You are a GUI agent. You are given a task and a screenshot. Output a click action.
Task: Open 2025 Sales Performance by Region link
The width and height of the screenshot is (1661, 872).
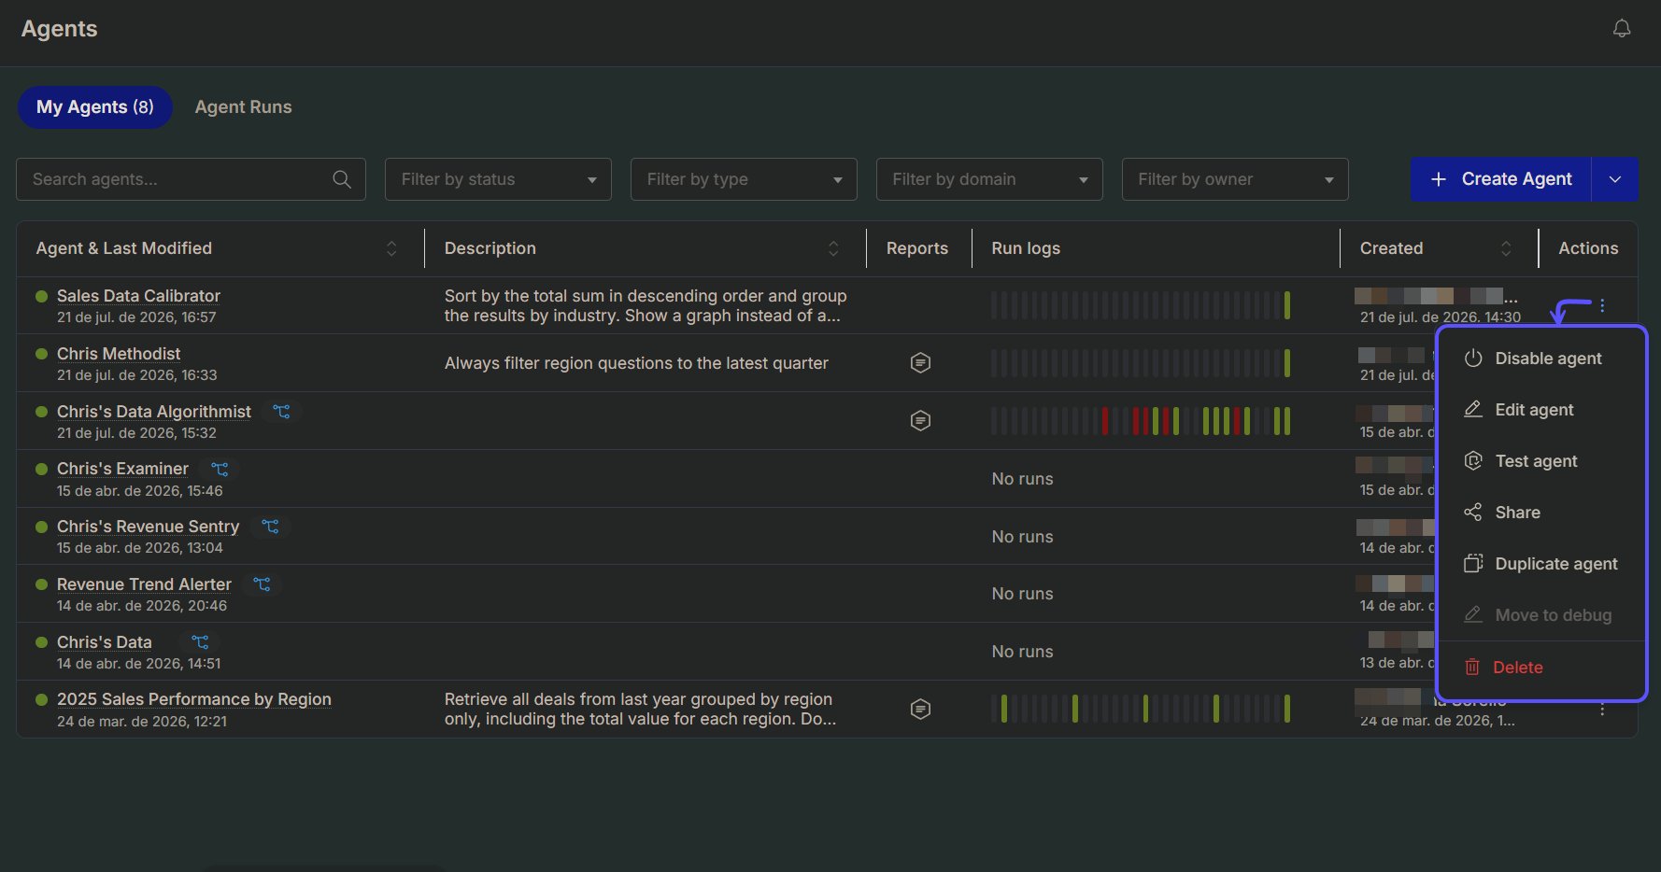coord(194,699)
